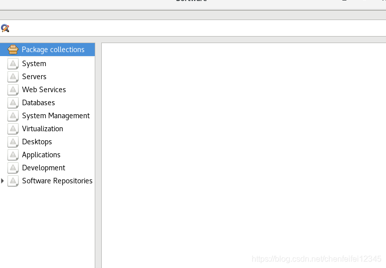Open the System Management label
386x268 pixels.
pos(56,116)
